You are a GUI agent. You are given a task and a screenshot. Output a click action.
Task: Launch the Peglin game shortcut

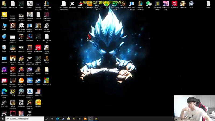tap(157, 5)
